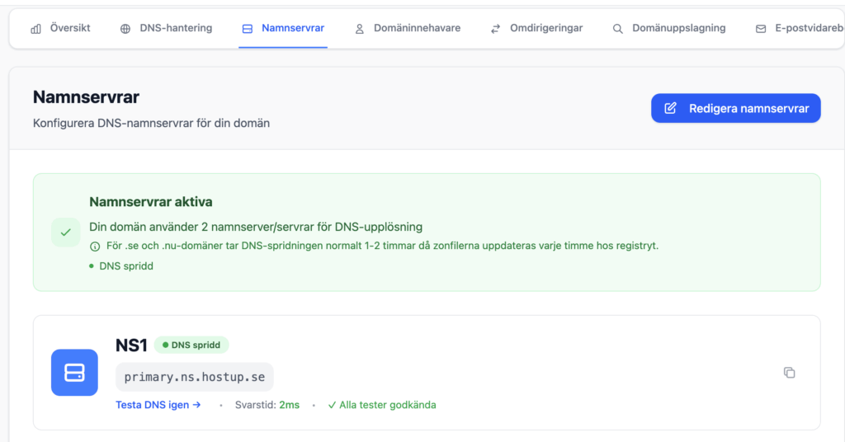Click the green checkmark status icon
The height and width of the screenshot is (442, 845).
coord(65,233)
